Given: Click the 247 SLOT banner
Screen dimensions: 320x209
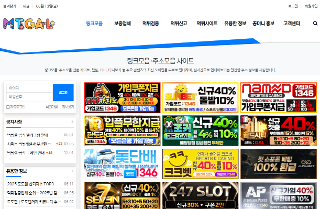Looking at the screenshot, I should pyautogui.click(x=201, y=195).
